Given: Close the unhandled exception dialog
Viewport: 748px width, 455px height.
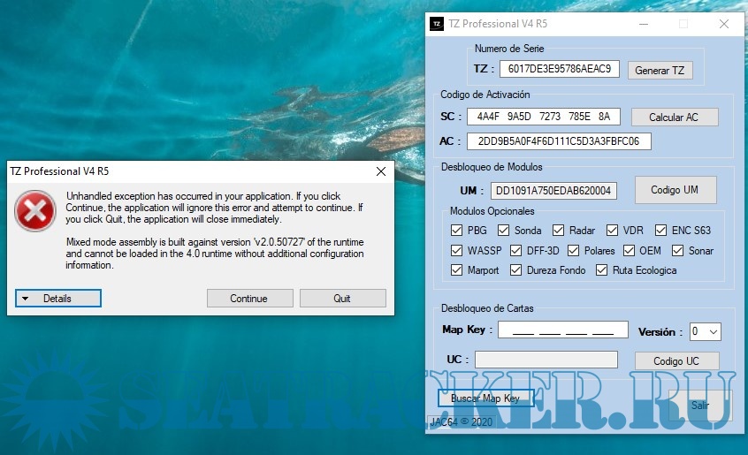Looking at the screenshot, I should tap(381, 171).
